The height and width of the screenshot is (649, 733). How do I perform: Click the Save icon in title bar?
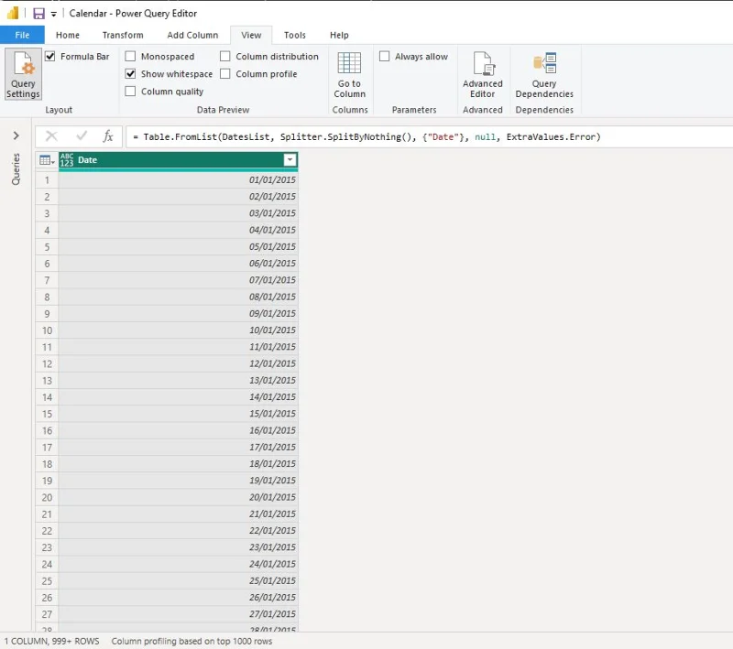tap(38, 14)
